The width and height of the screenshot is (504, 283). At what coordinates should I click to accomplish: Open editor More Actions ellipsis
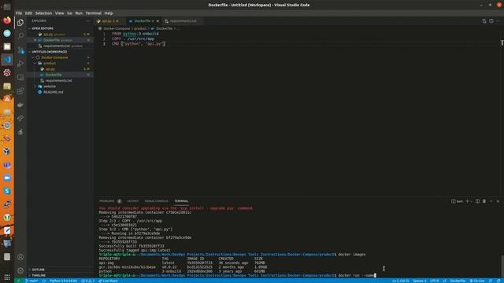[498, 21]
